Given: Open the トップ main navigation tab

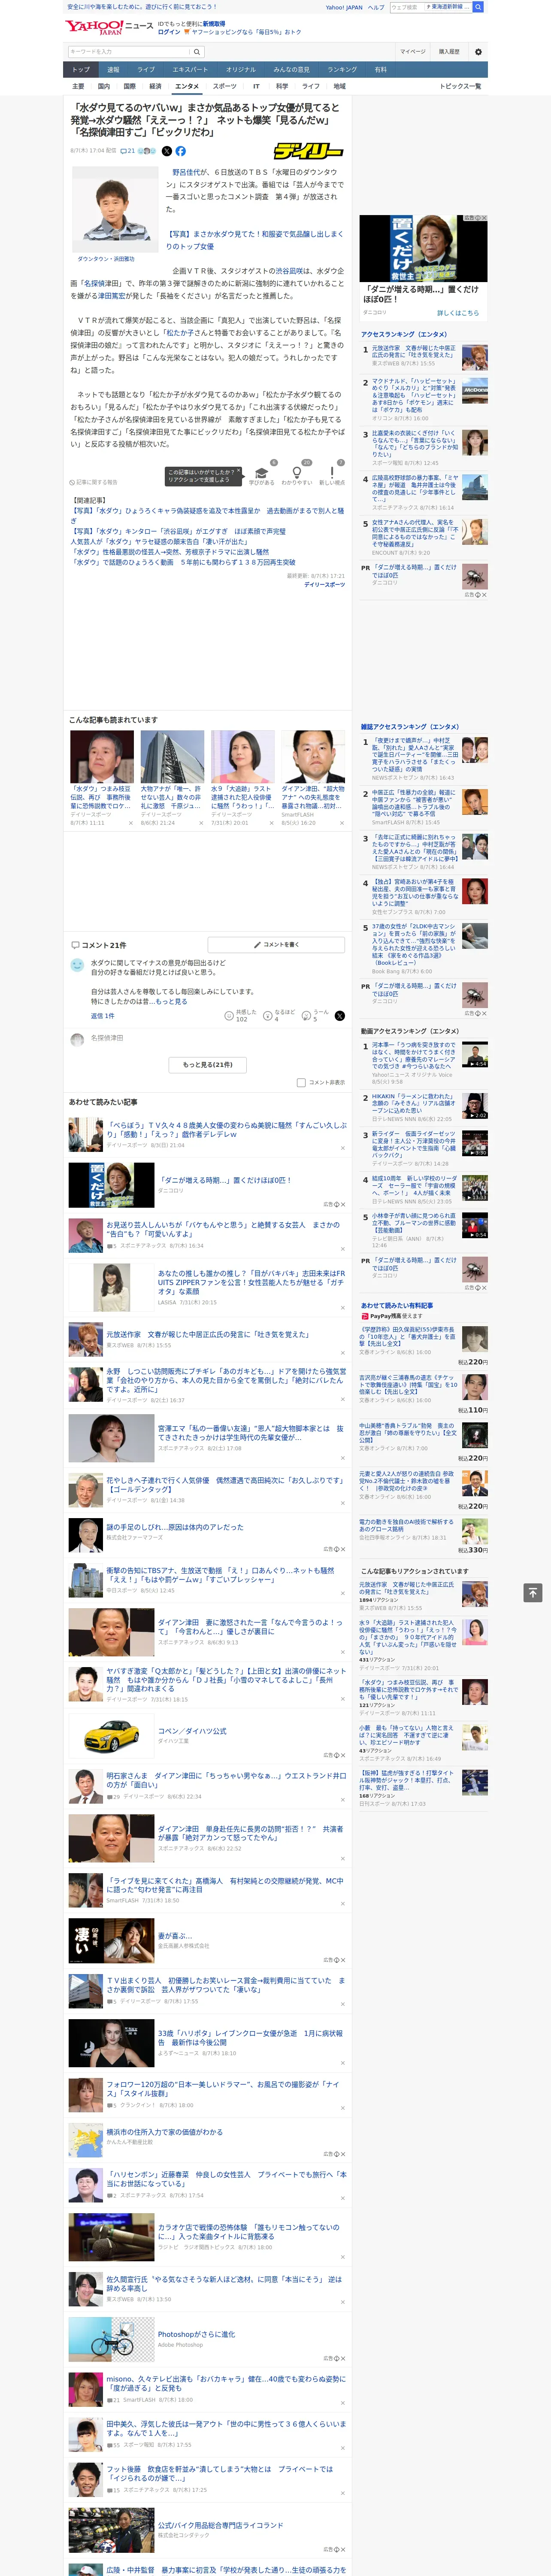Looking at the screenshot, I should pos(81,70).
